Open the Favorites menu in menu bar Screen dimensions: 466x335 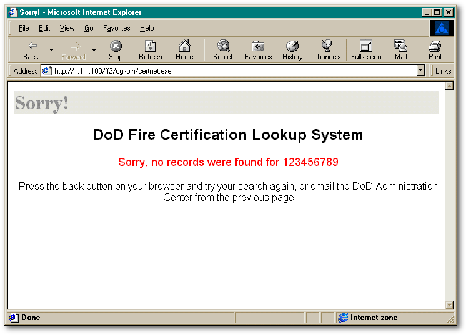coord(116,28)
